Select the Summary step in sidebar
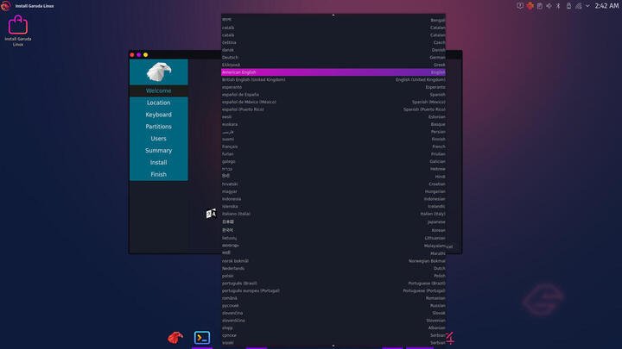The image size is (622, 349). (x=159, y=150)
